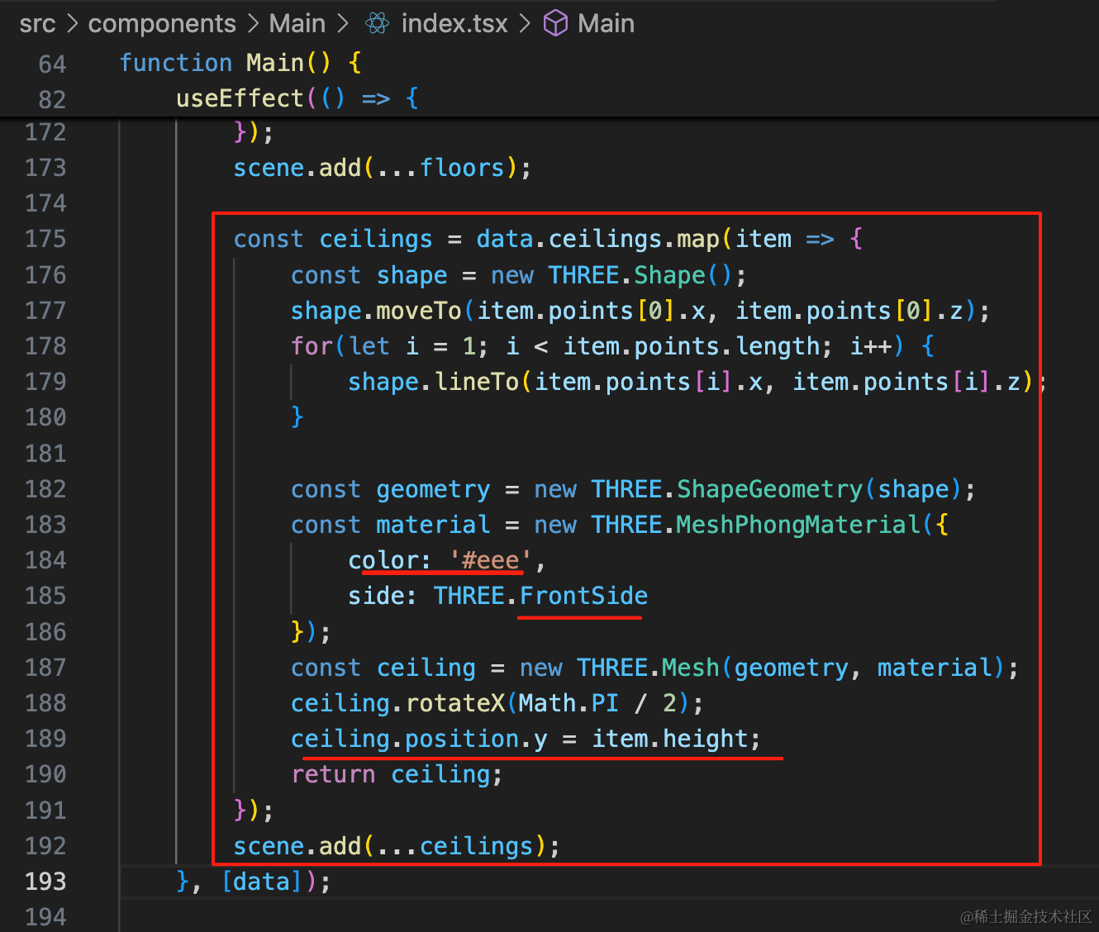The height and width of the screenshot is (932, 1099).
Task: Click line number 193 in gutter
Action: click(x=45, y=882)
